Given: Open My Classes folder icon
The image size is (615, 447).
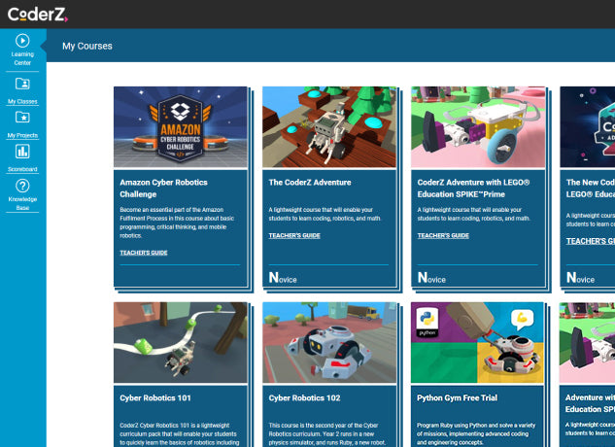Looking at the screenshot, I should tap(22, 85).
